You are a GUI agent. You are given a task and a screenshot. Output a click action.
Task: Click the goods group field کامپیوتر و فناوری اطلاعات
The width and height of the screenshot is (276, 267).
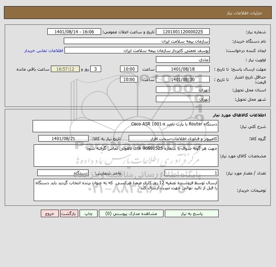[173, 138]
